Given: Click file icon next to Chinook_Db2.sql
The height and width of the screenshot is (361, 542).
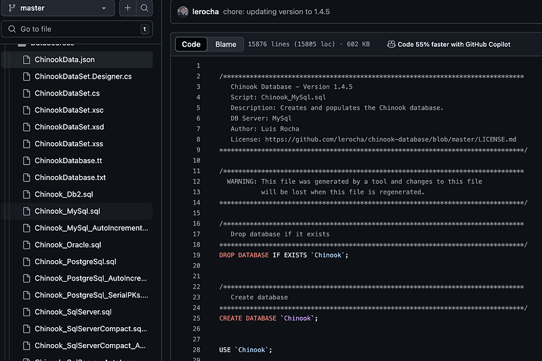Looking at the screenshot, I should tap(26, 194).
